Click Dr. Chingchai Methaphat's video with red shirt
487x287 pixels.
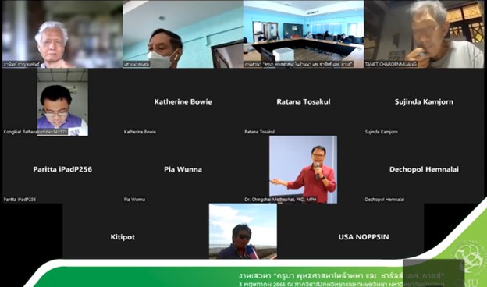[303, 169]
